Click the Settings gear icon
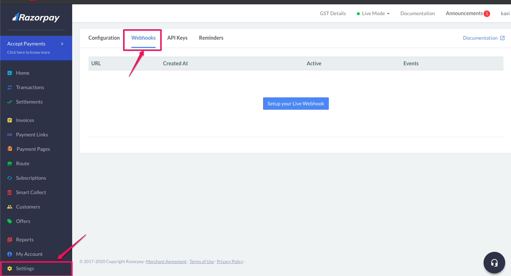Viewport: 511px width, 276px height. click(x=10, y=268)
